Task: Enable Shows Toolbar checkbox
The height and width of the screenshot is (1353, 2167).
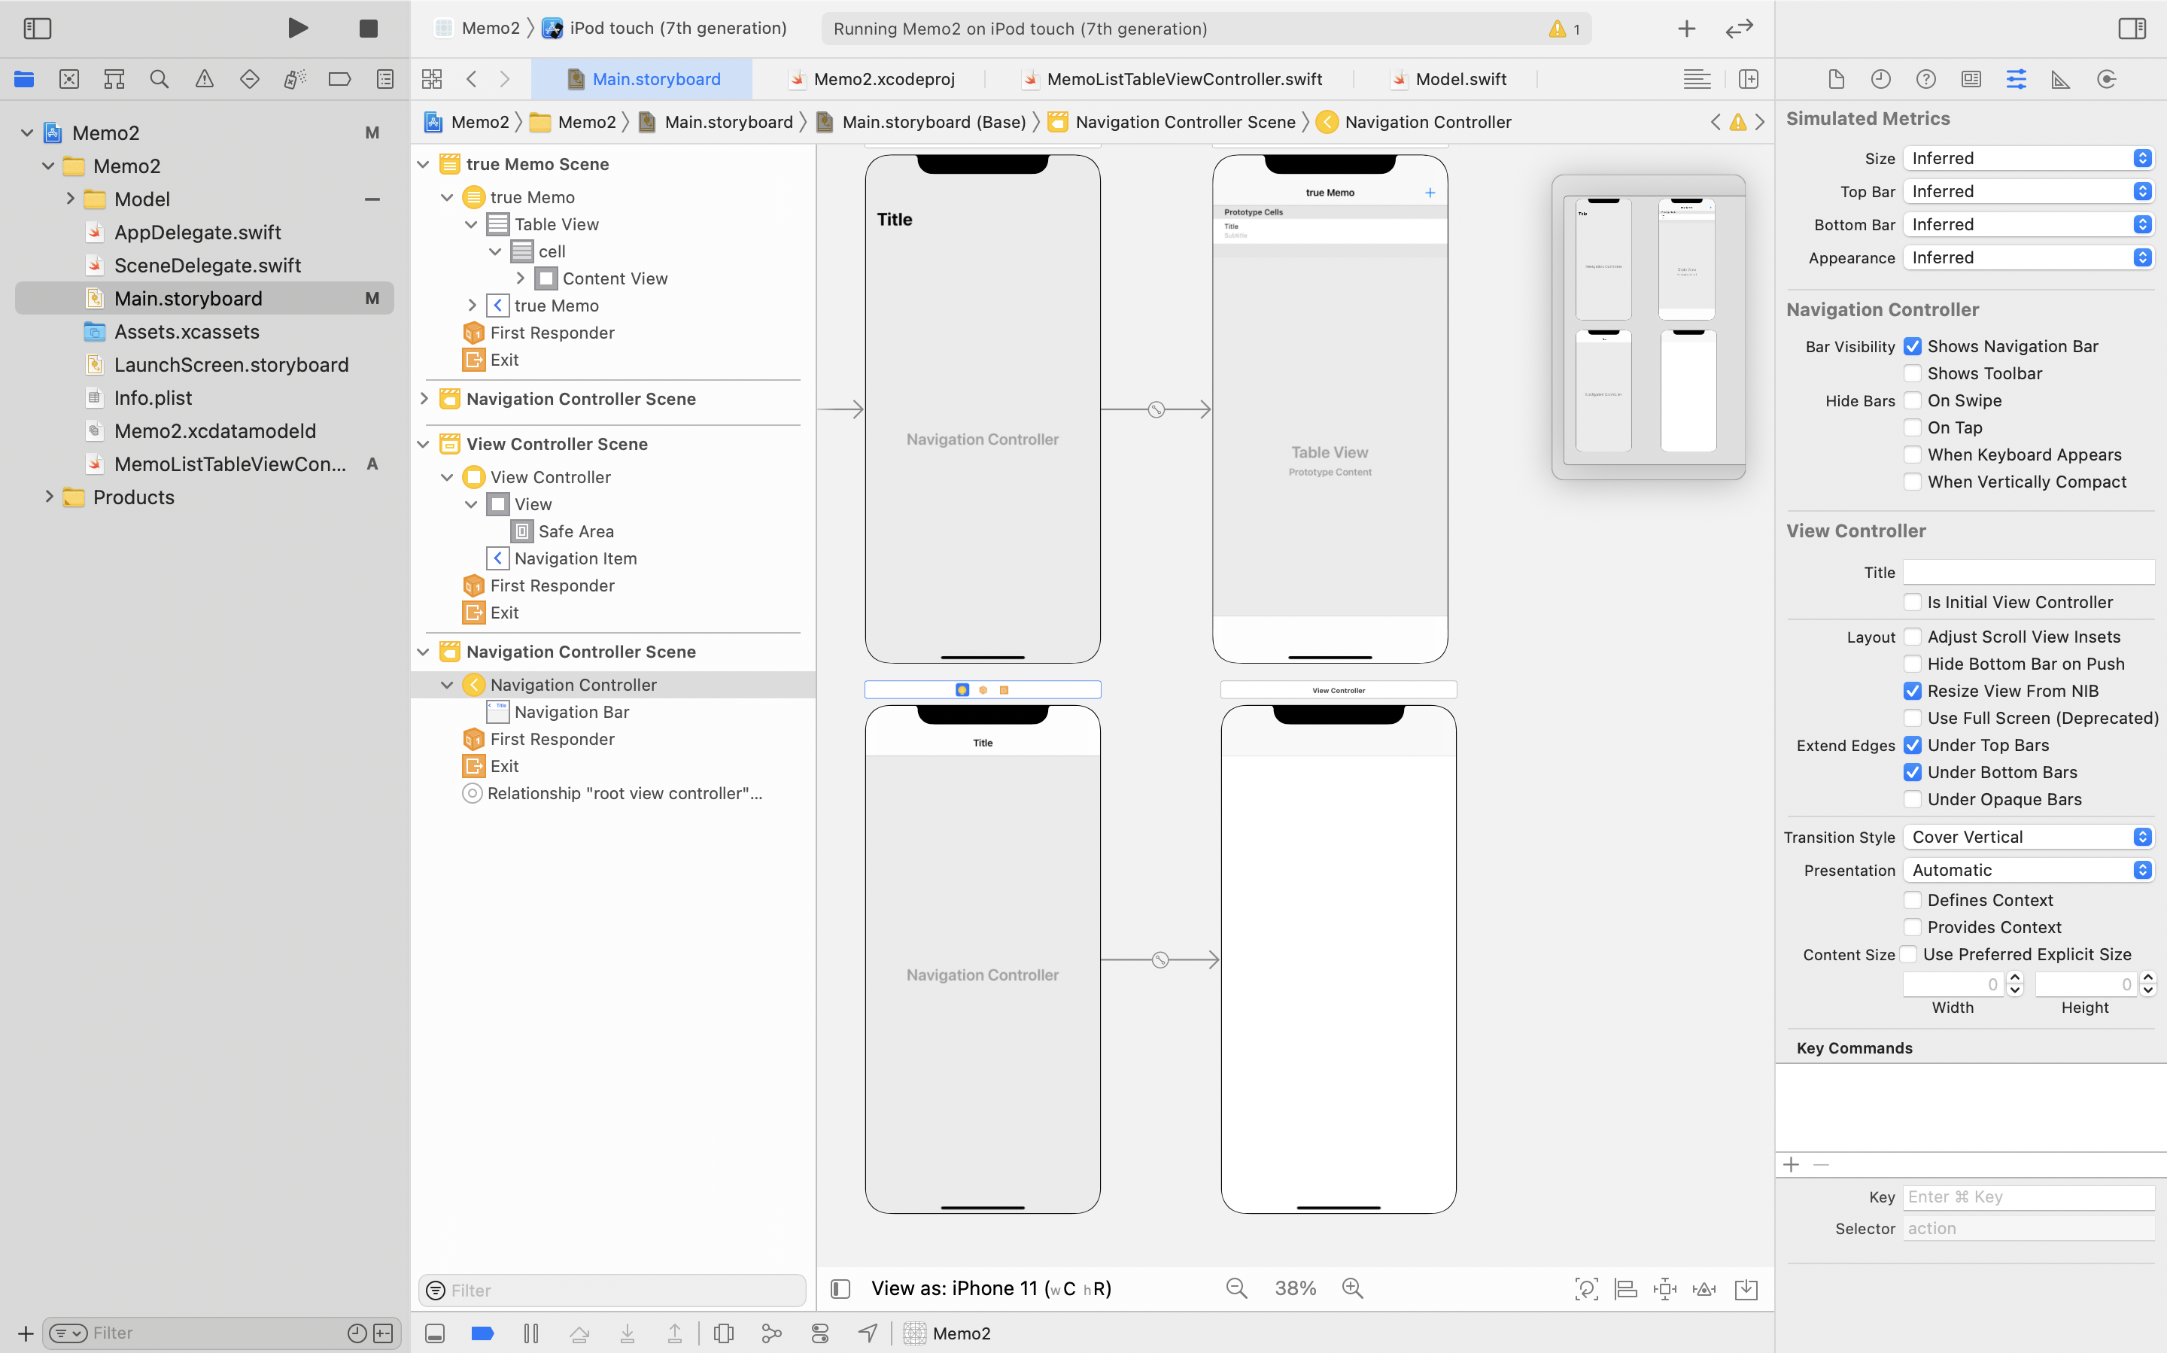Action: 1912,373
